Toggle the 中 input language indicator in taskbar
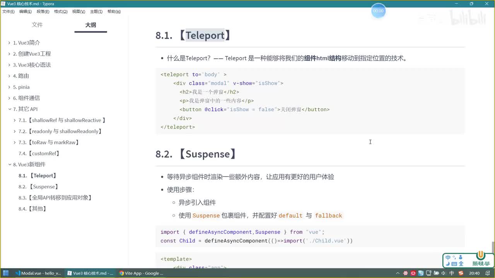The width and height of the screenshot is (495, 278). coord(452,273)
